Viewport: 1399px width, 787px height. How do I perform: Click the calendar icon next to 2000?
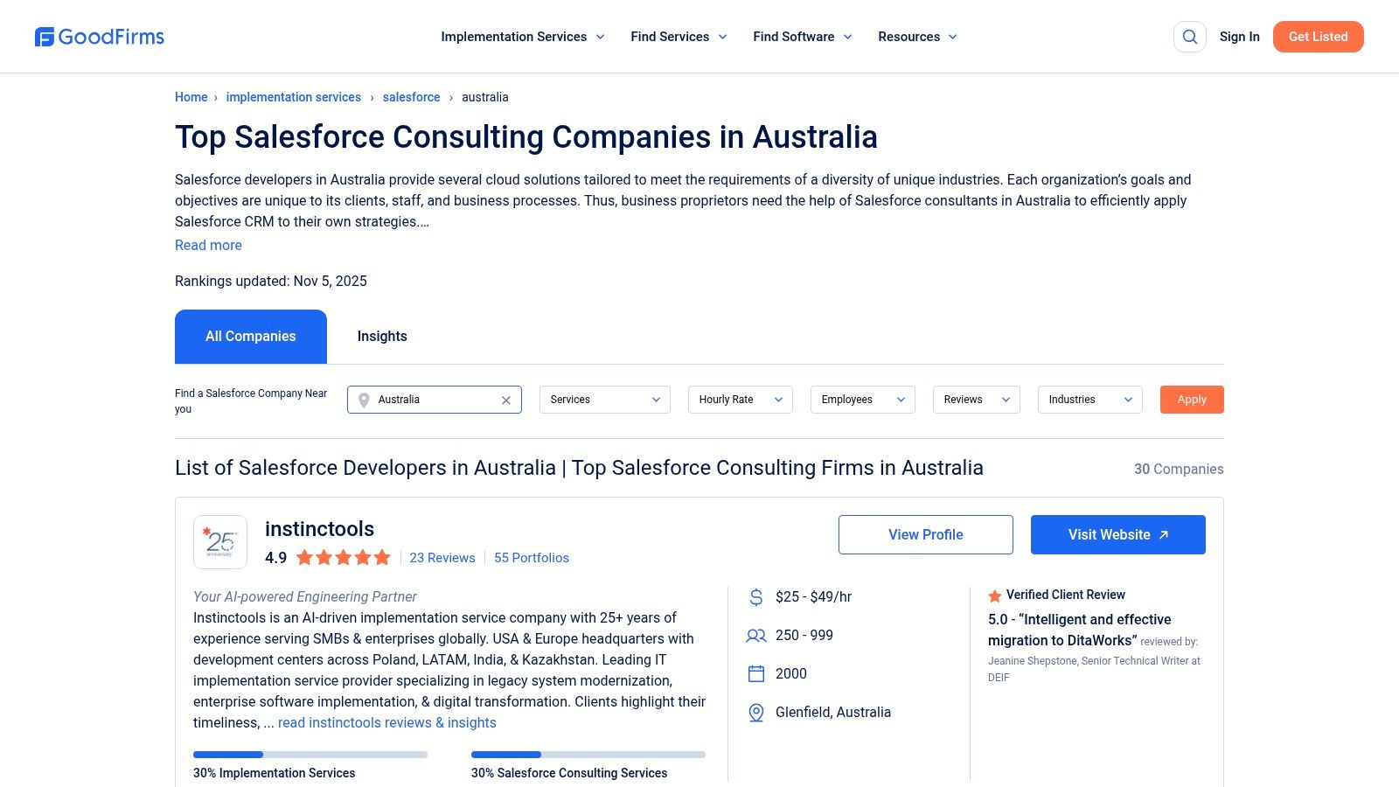[755, 673]
